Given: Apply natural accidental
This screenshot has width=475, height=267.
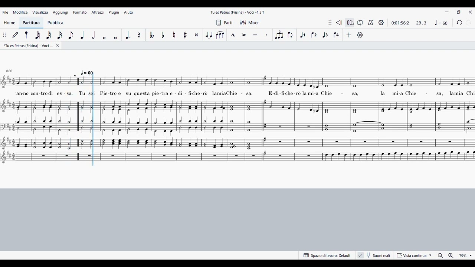Looking at the screenshot, I should click(174, 35).
